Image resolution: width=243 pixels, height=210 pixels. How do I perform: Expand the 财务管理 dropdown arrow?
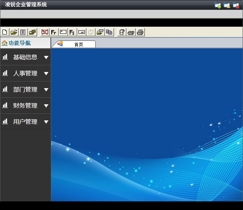(x=46, y=106)
